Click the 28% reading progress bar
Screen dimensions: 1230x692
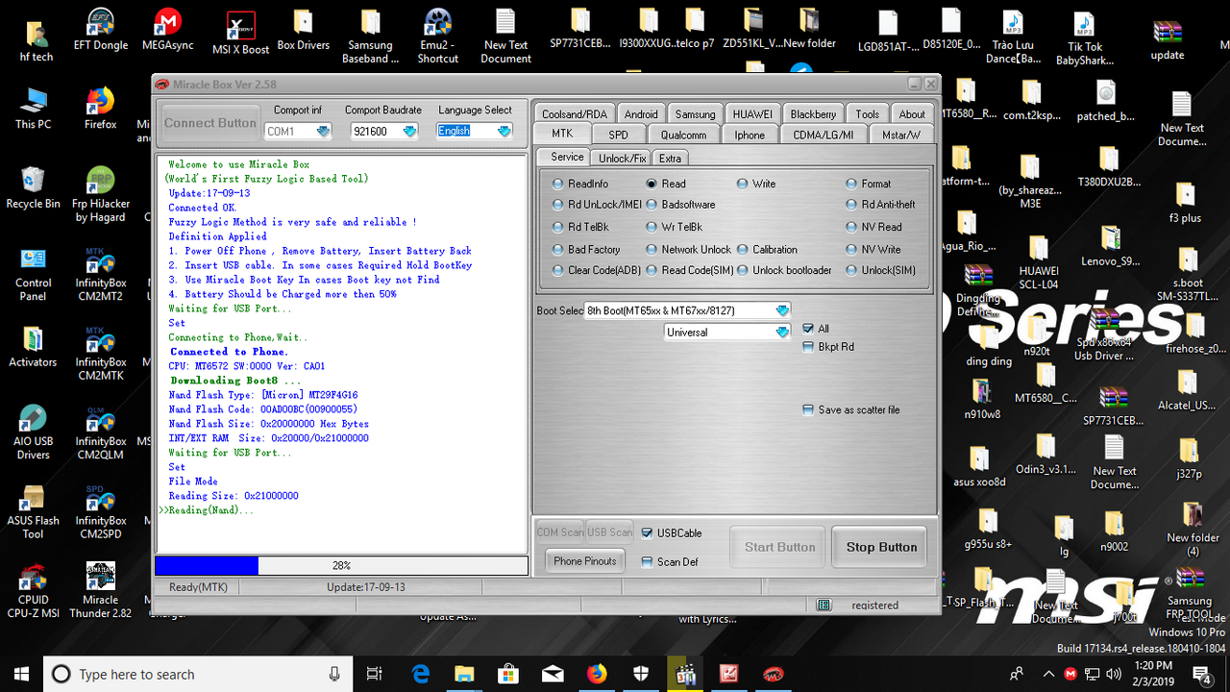(x=341, y=565)
